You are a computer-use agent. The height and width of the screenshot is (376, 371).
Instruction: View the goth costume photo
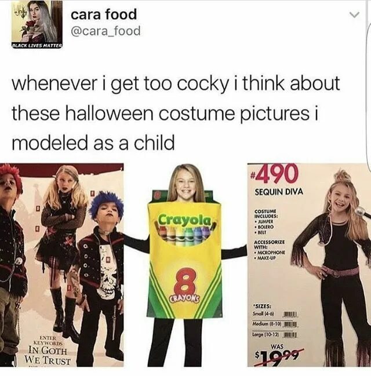click(x=61, y=265)
